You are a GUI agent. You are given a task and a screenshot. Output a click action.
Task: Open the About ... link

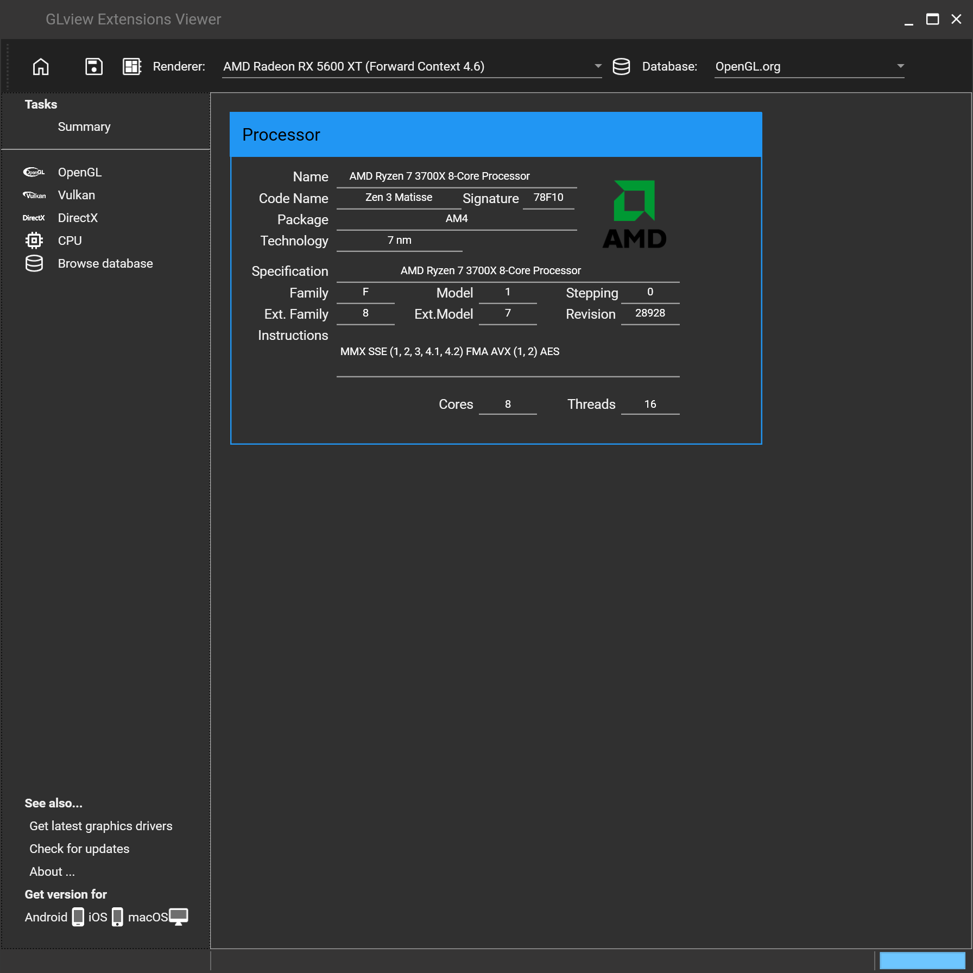[52, 871]
